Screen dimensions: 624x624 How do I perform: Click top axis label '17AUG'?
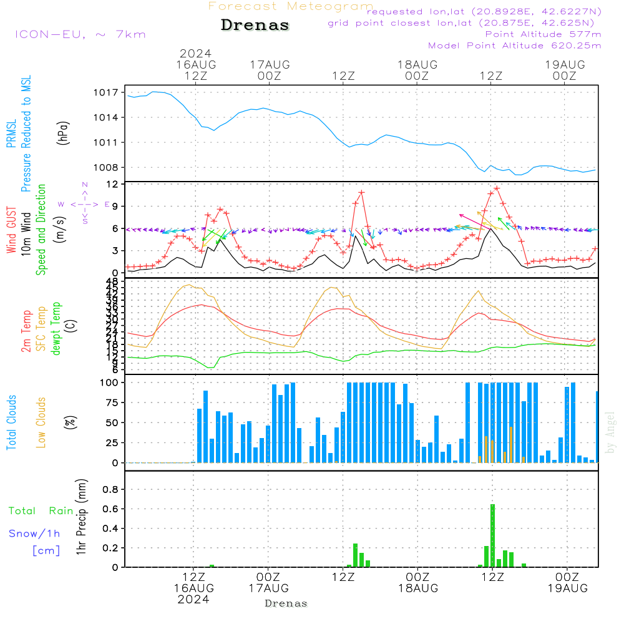(270, 65)
